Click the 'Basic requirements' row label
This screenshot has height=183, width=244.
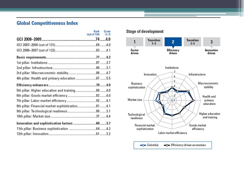pyautogui.click(x=31, y=57)
